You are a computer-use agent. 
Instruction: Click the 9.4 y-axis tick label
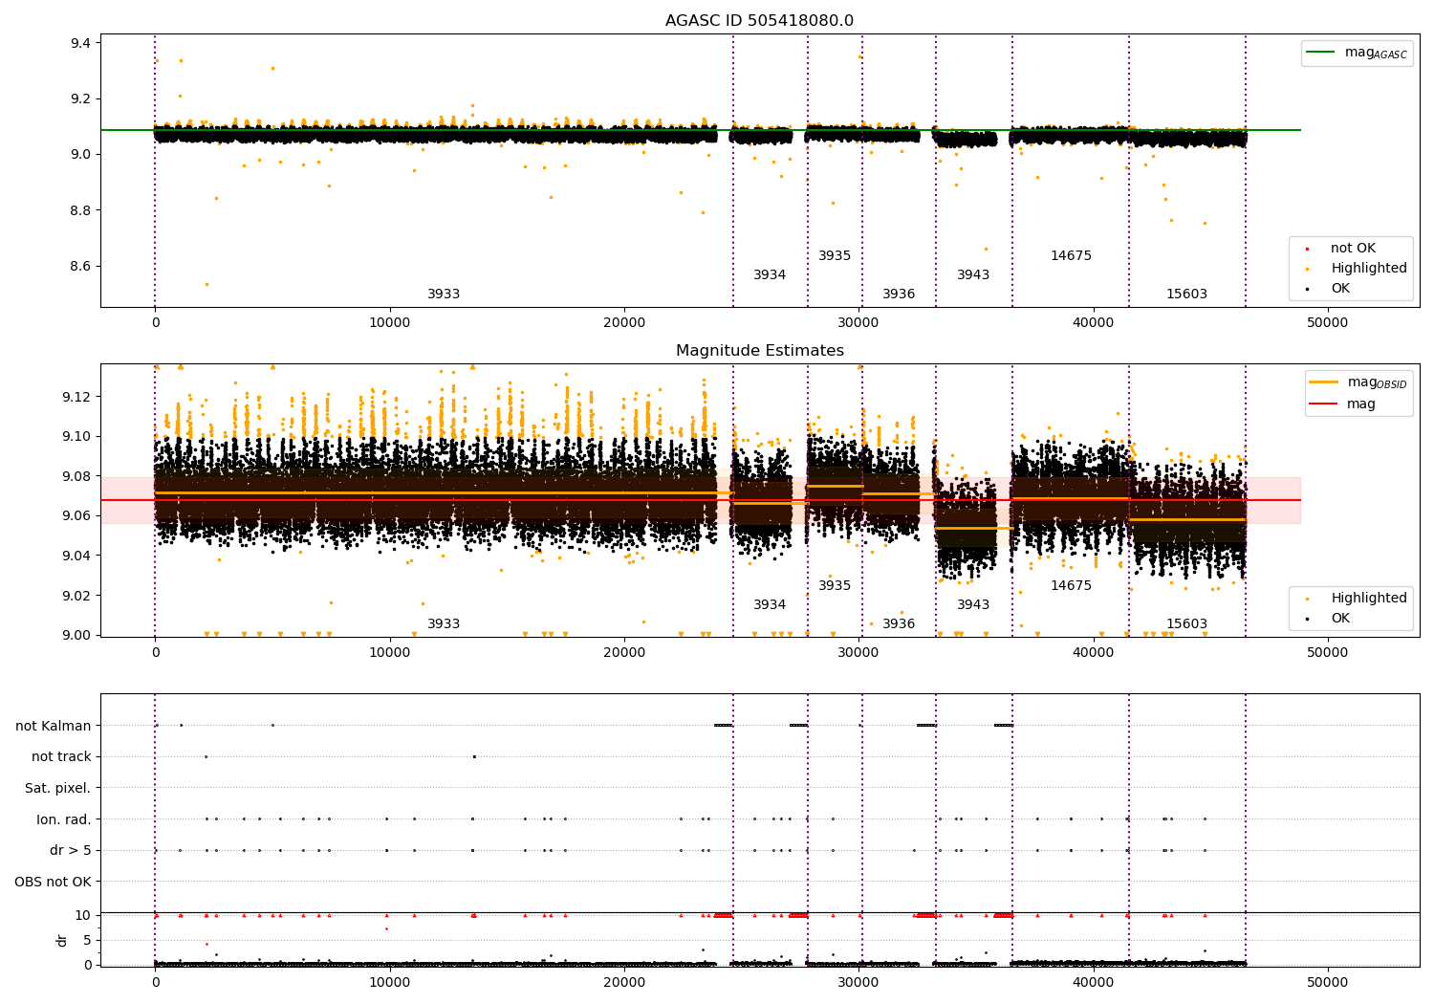[80, 43]
